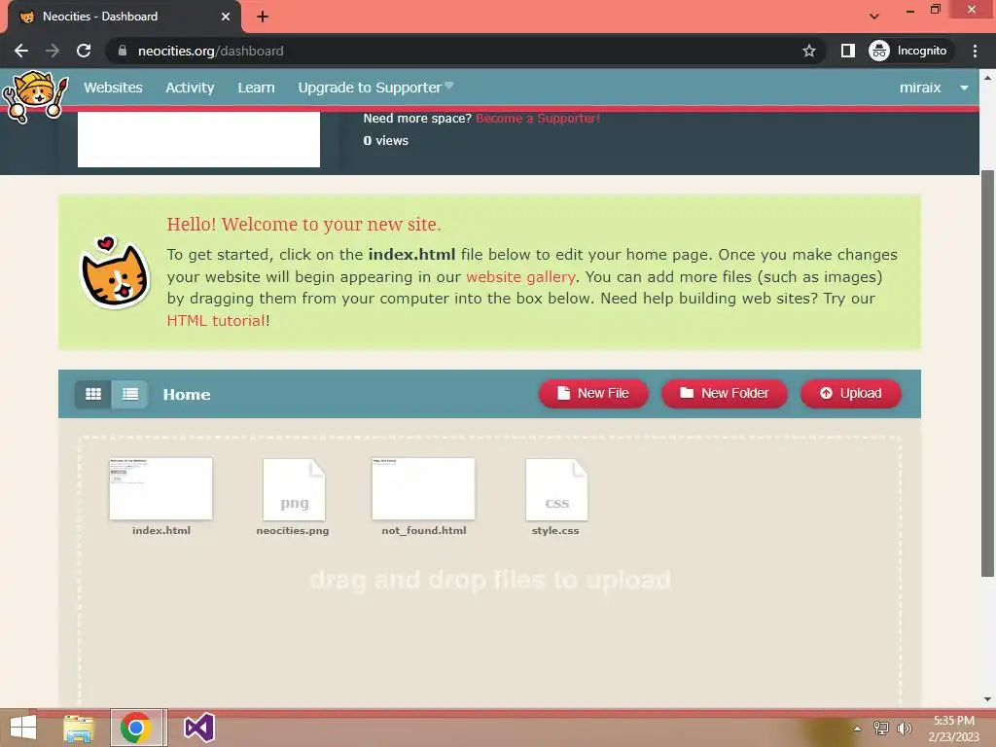The width and height of the screenshot is (996, 747).
Task: Click the scrollbar up arrow
Action: click(987, 78)
